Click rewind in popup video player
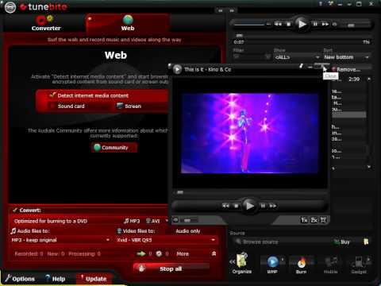 coord(225,206)
